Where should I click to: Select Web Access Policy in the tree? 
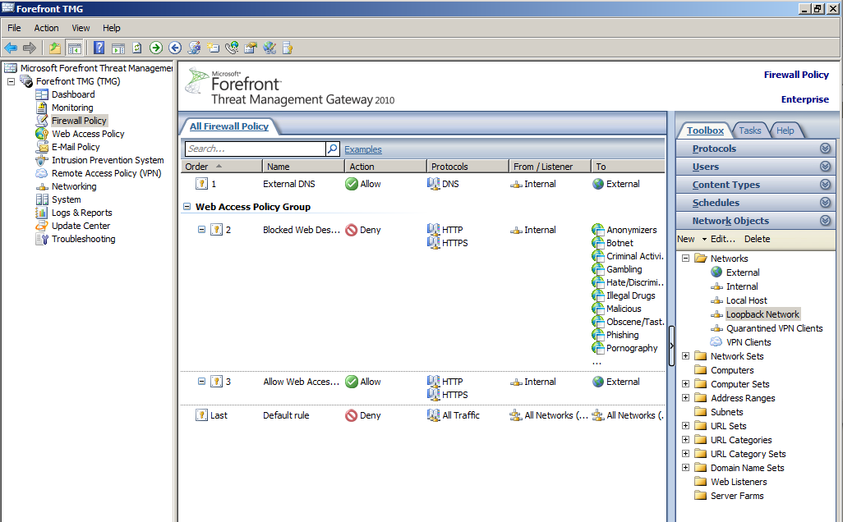(x=88, y=134)
